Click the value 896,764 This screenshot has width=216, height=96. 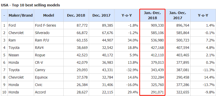click(x=183, y=25)
